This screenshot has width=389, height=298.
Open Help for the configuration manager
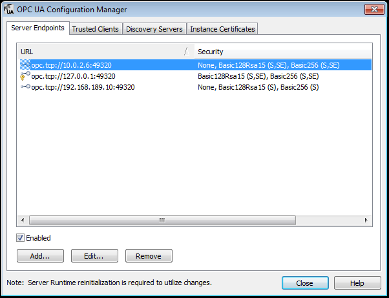pyautogui.click(x=357, y=283)
